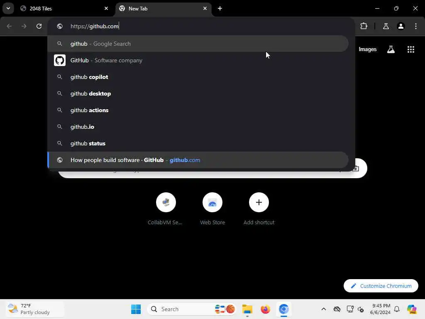This screenshot has height=319, width=425.
Task: Open the notifications bell
Action: pyautogui.click(x=397, y=309)
